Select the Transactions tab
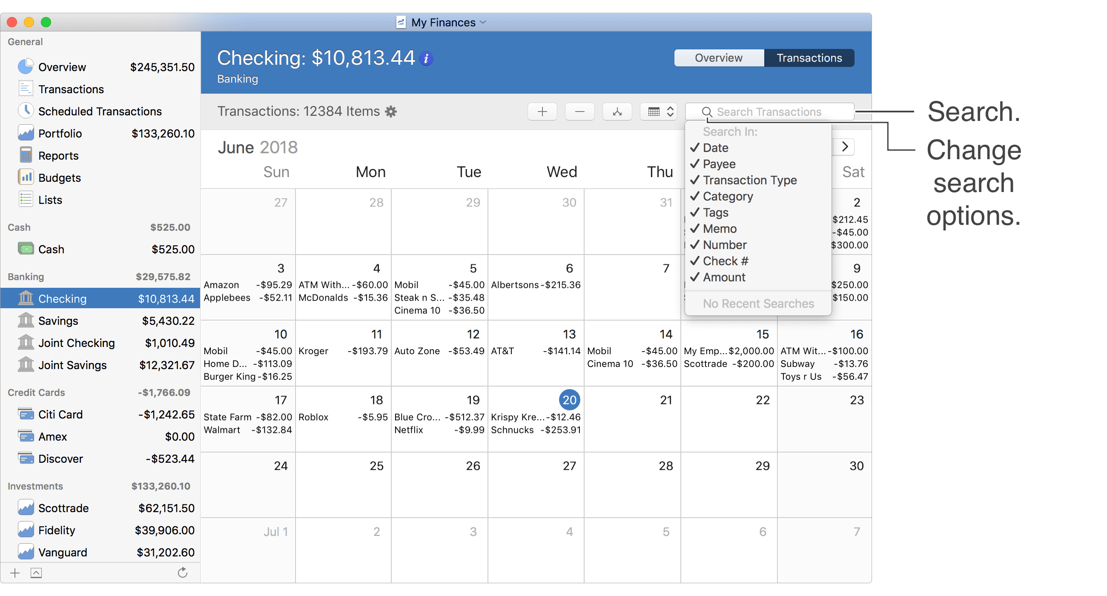Screen dimensions: 1107x596 click(809, 58)
